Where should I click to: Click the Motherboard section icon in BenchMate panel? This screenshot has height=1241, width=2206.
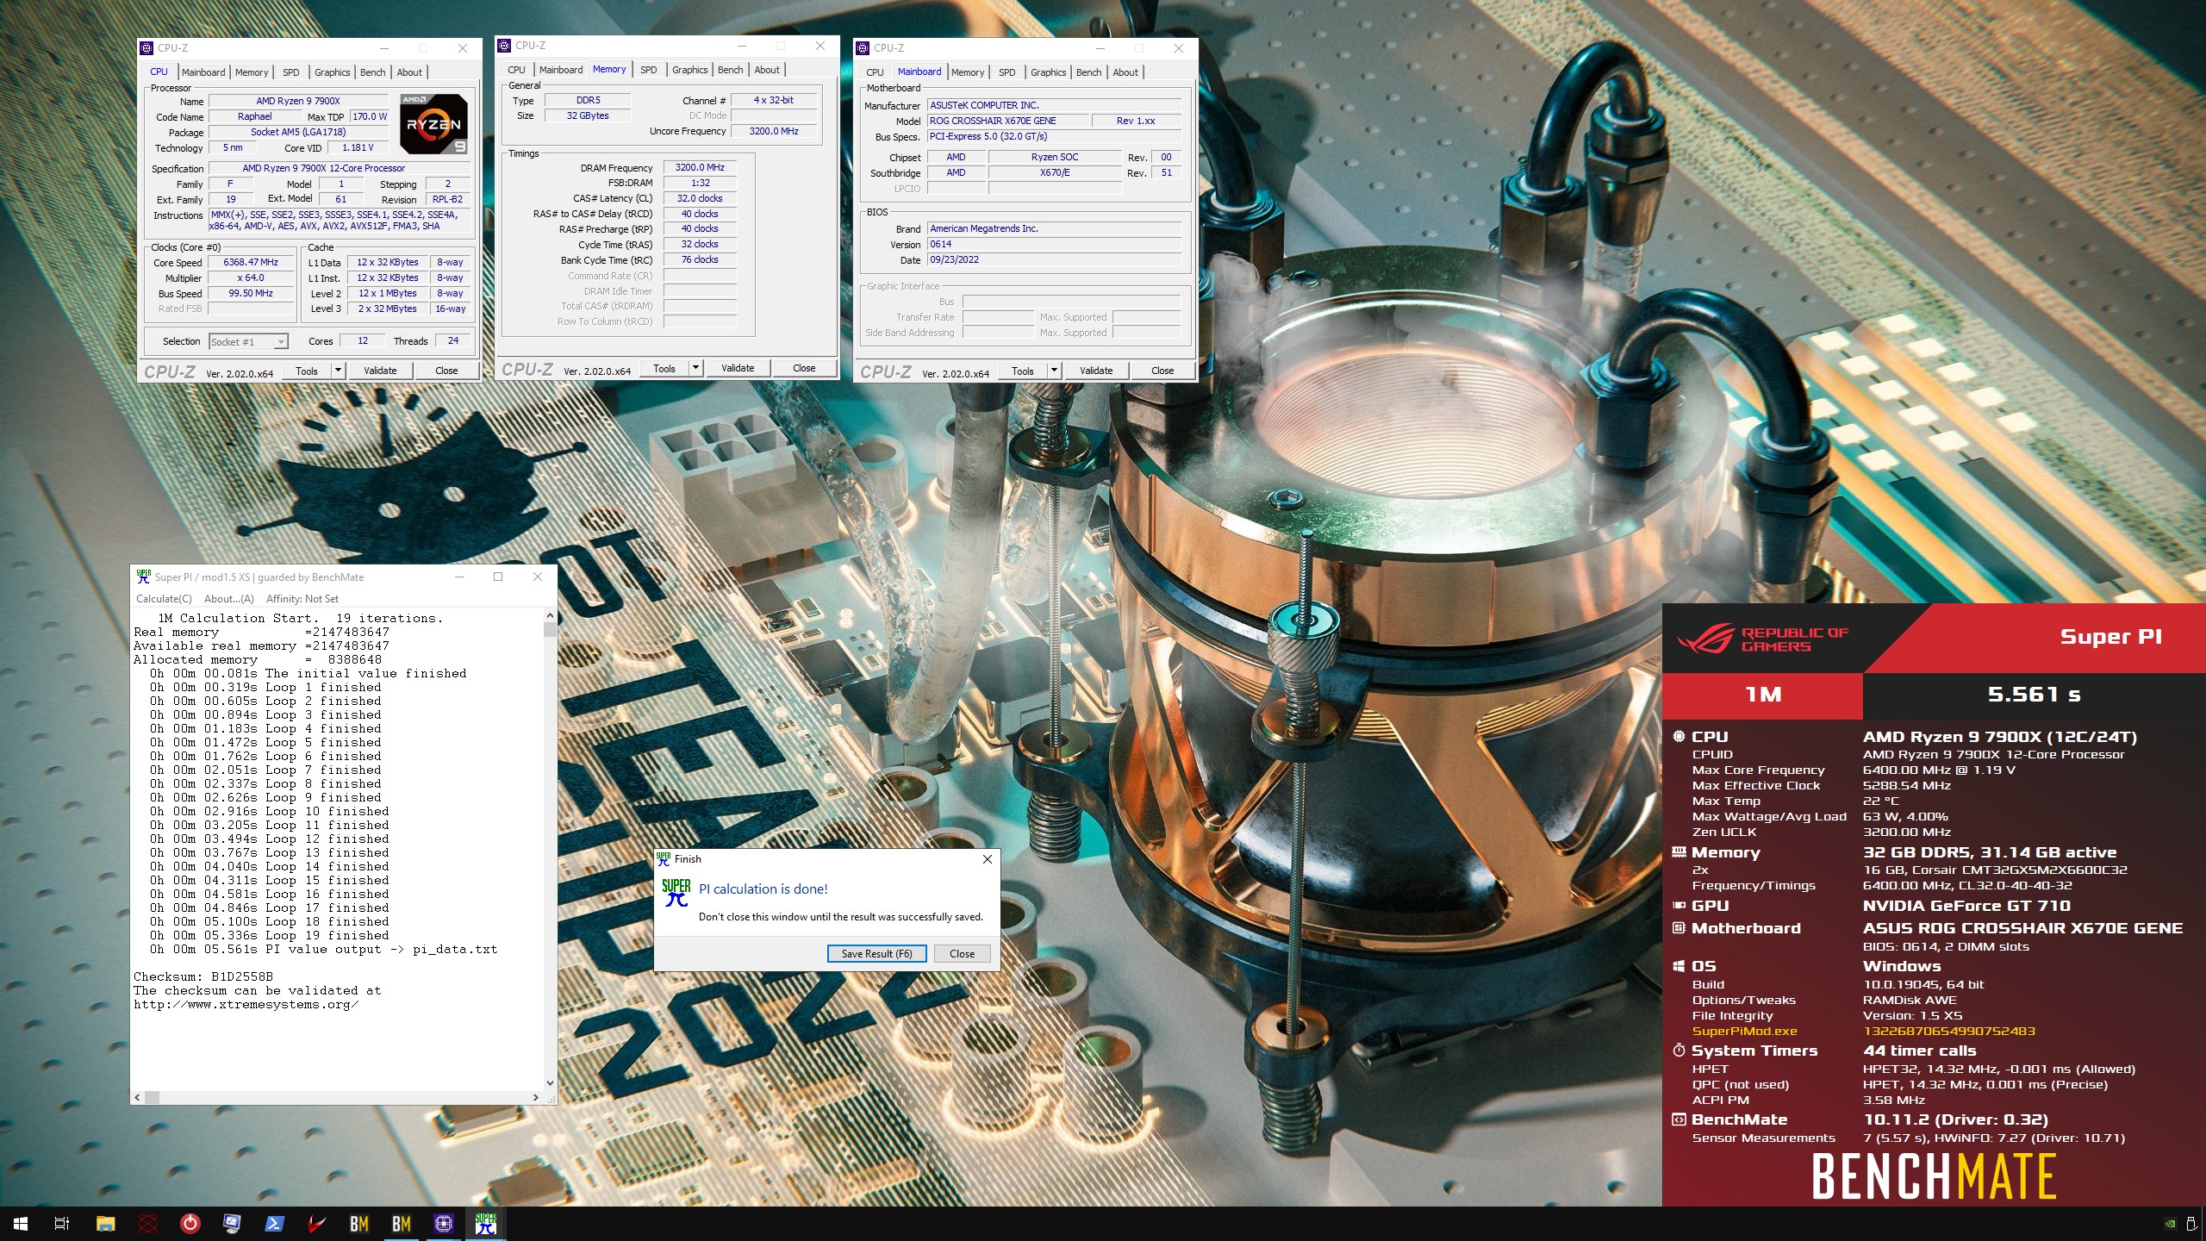pos(1679,928)
